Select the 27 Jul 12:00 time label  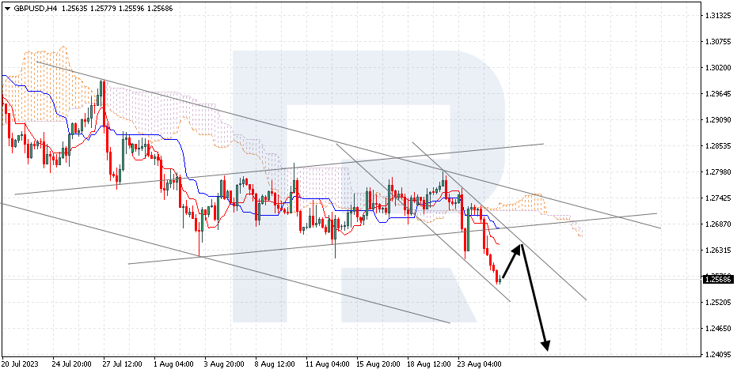[x=122, y=364]
